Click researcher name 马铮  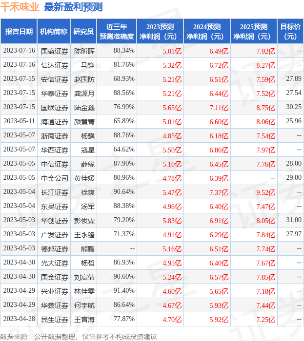pos(88,65)
